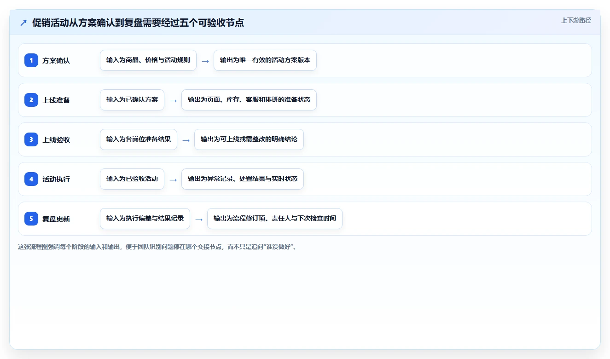Click the box 输出为异常记录、处置结果与实时状态

tap(243, 179)
